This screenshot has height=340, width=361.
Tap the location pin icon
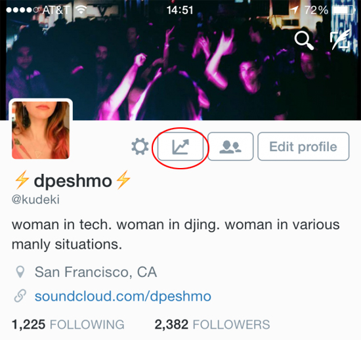point(20,272)
